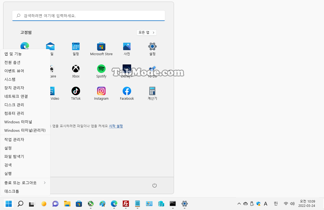Open the pinned 사진 photos app

127,49
